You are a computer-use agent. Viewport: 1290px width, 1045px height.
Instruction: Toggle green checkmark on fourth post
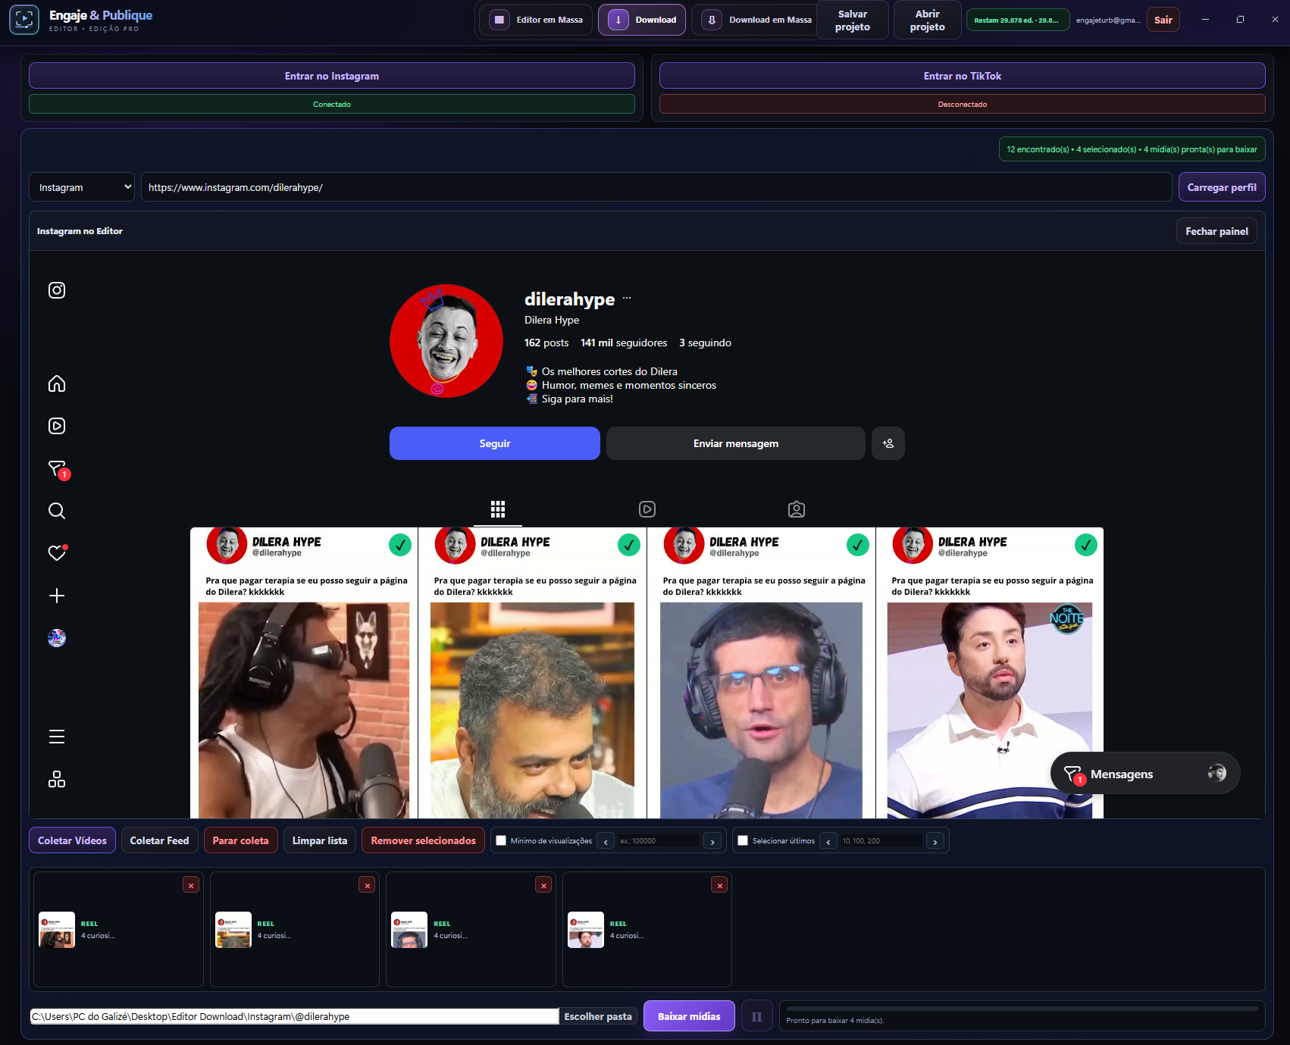click(1086, 545)
